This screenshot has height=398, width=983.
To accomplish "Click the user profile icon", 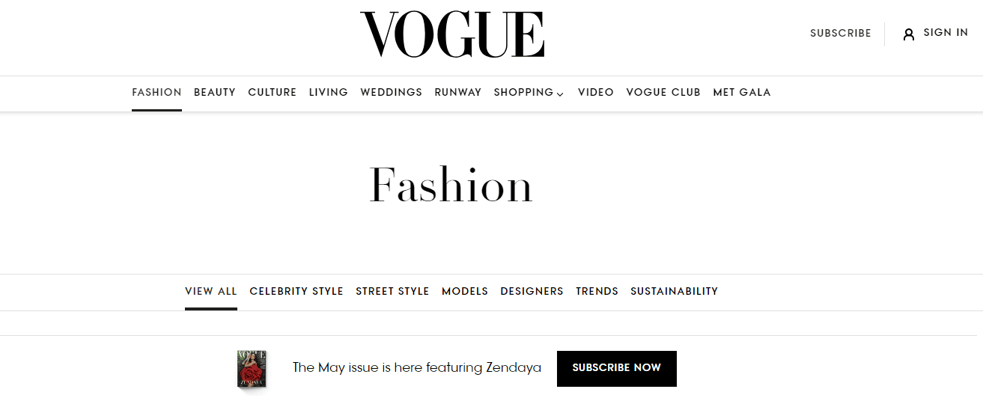I will [x=909, y=34].
